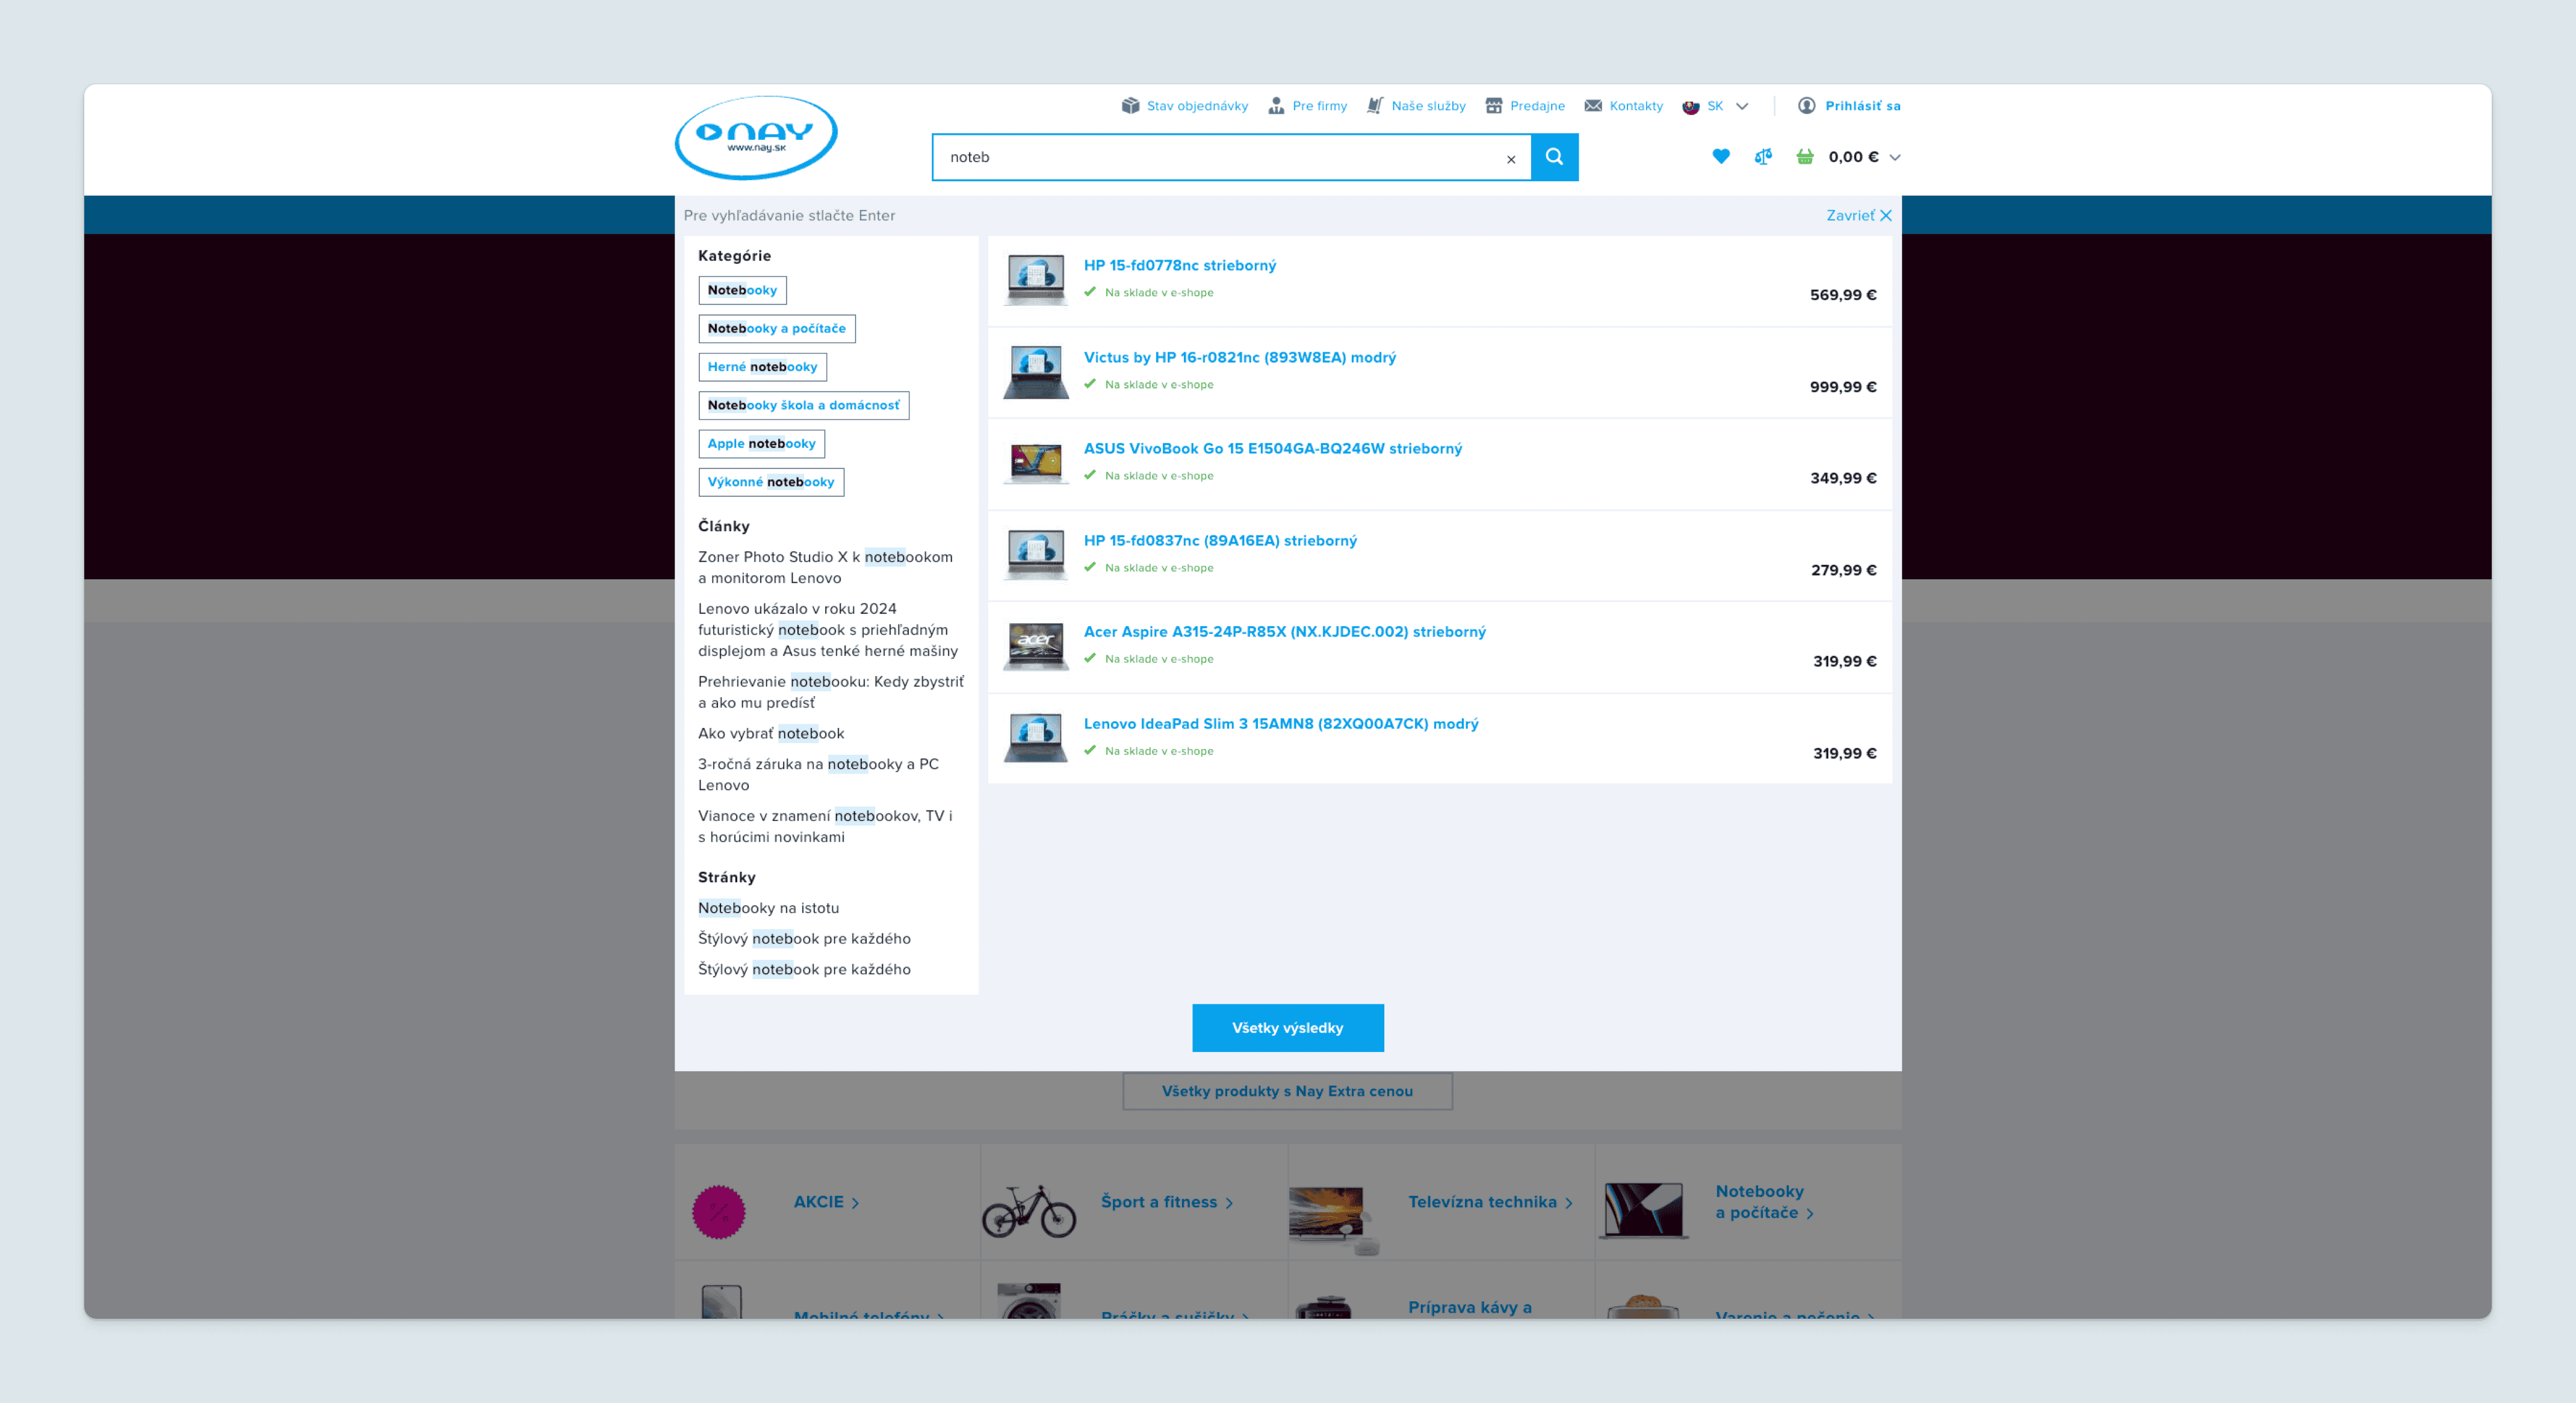Click the NAY logo
This screenshot has height=1403, width=2576.
point(756,137)
